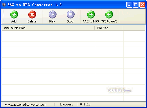Start playback with the Play button

(x=52, y=16)
